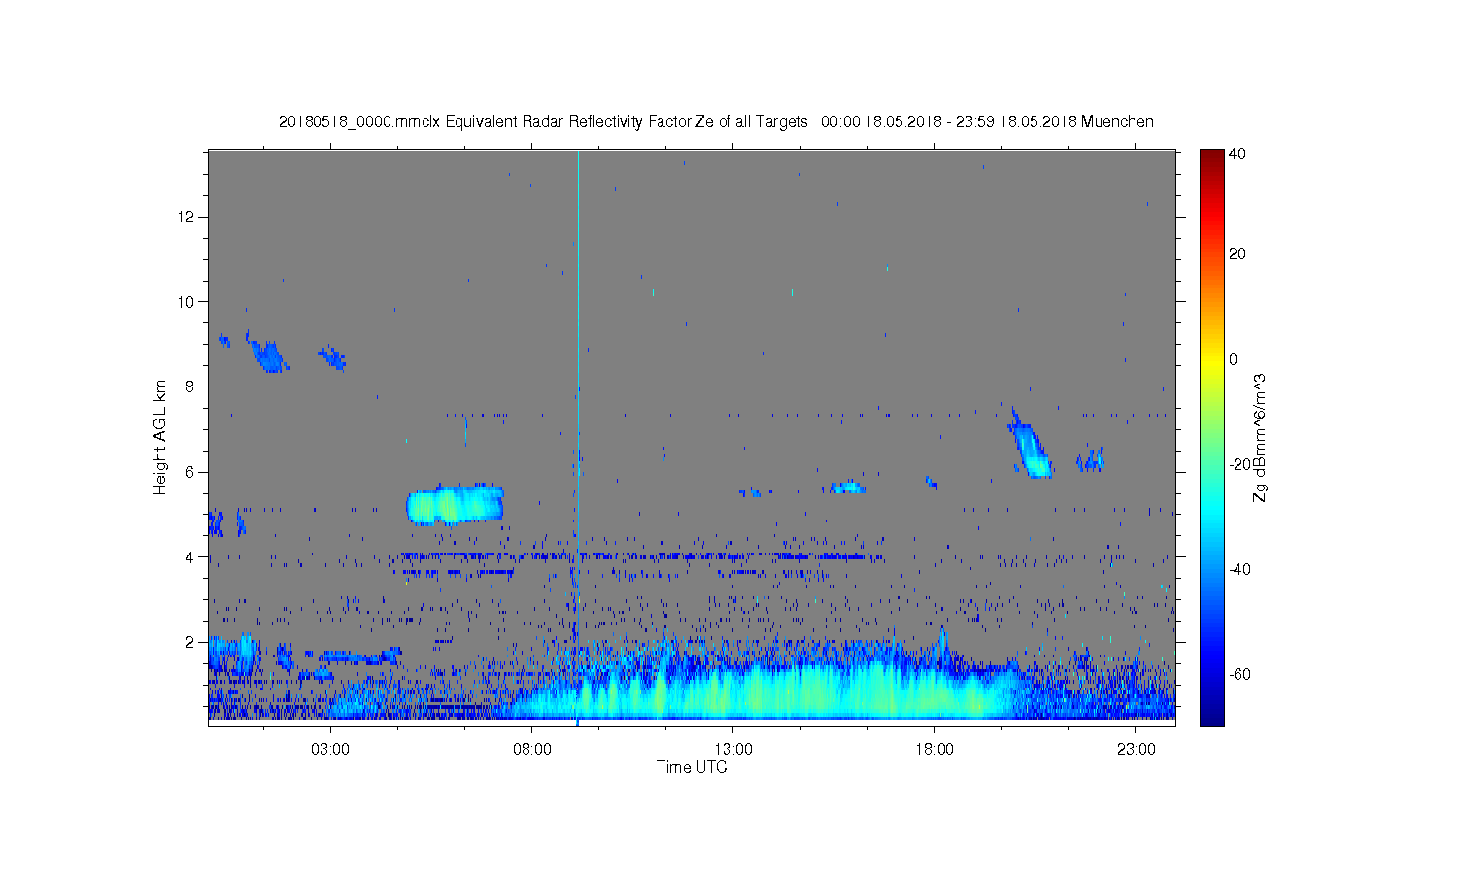
Task: Click the colorbar value 40
Action: 1237,153
